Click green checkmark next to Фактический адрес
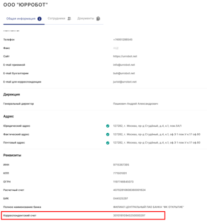 pos(108,134)
